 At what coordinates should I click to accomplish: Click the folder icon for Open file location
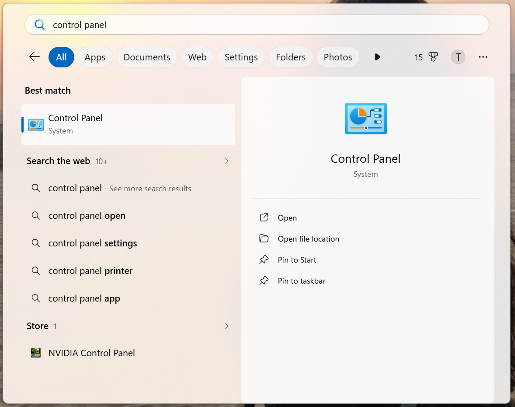click(x=264, y=239)
